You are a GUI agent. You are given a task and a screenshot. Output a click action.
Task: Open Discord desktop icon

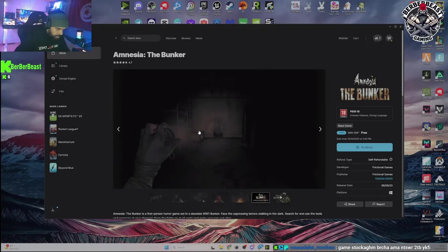coord(138,7)
